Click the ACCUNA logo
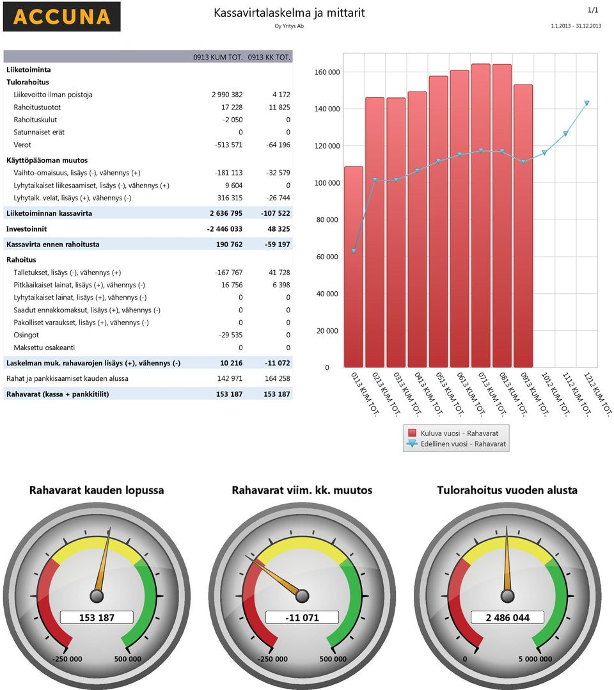Viewport: 614px width, 690px height. pos(61,17)
